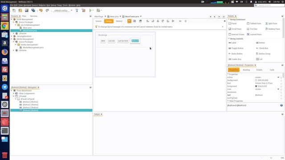285x160 pixels.
Task: Click the Build Project hammer icon
Action: coord(77,10)
